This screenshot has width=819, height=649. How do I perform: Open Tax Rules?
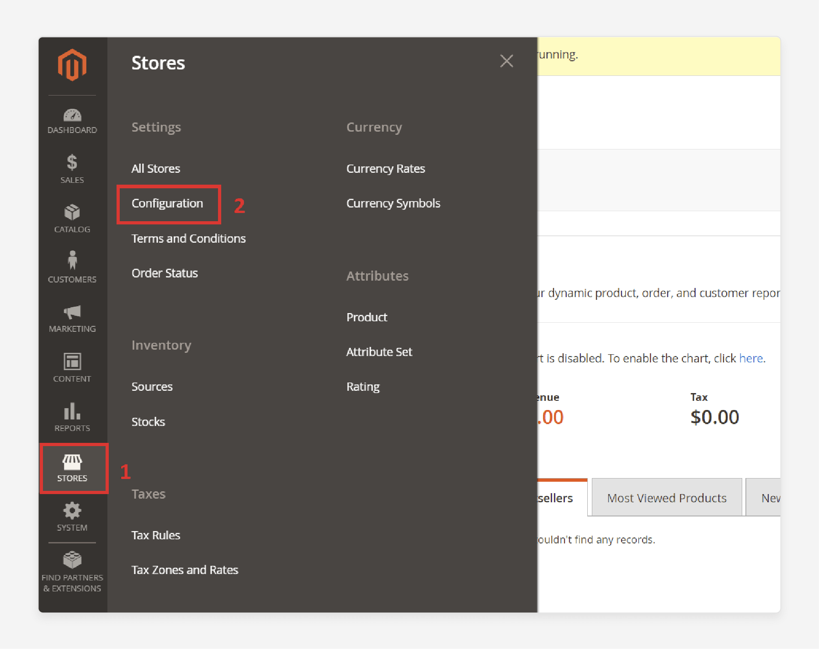coord(156,535)
